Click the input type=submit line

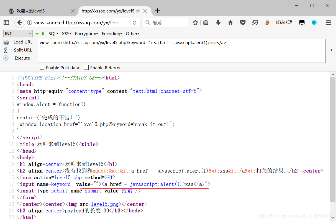[79, 191]
